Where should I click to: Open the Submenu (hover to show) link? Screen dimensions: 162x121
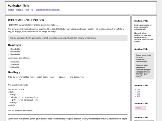coord(48,10)
